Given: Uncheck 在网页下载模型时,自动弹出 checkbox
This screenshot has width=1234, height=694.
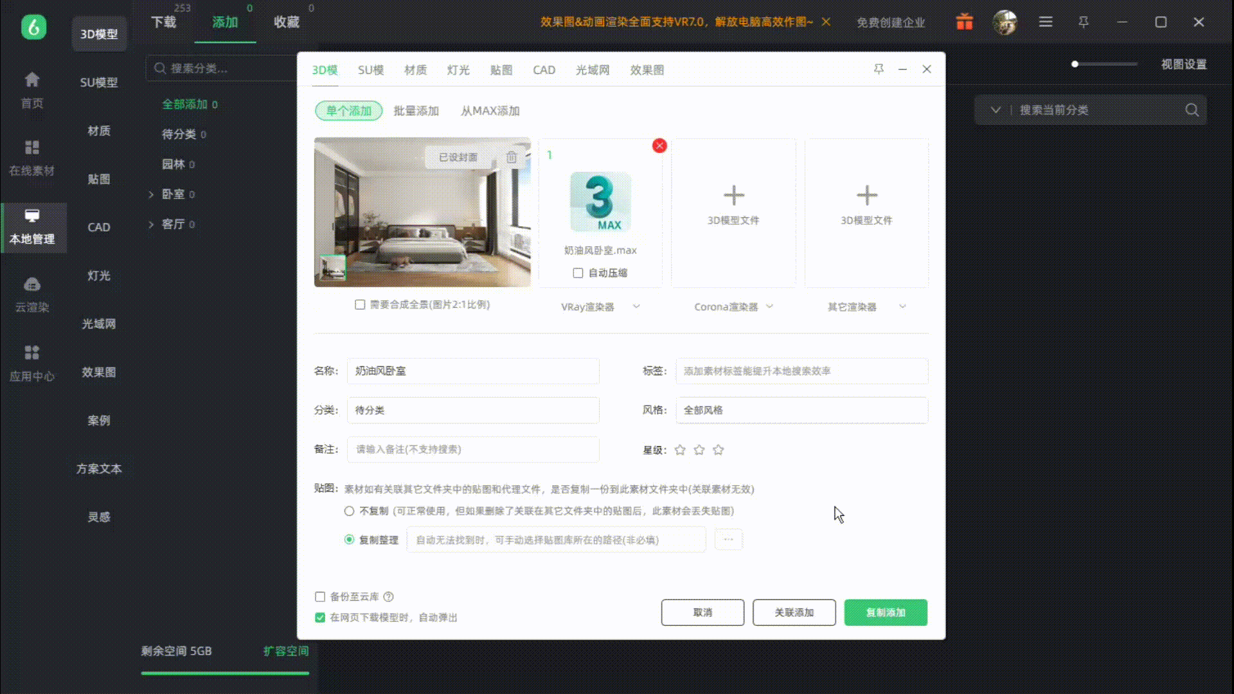Looking at the screenshot, I should (320, 618).
